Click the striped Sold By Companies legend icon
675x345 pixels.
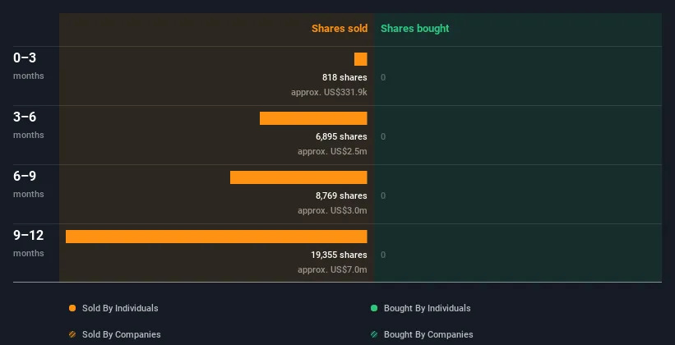pyautogui.click(x=72, y=334)
